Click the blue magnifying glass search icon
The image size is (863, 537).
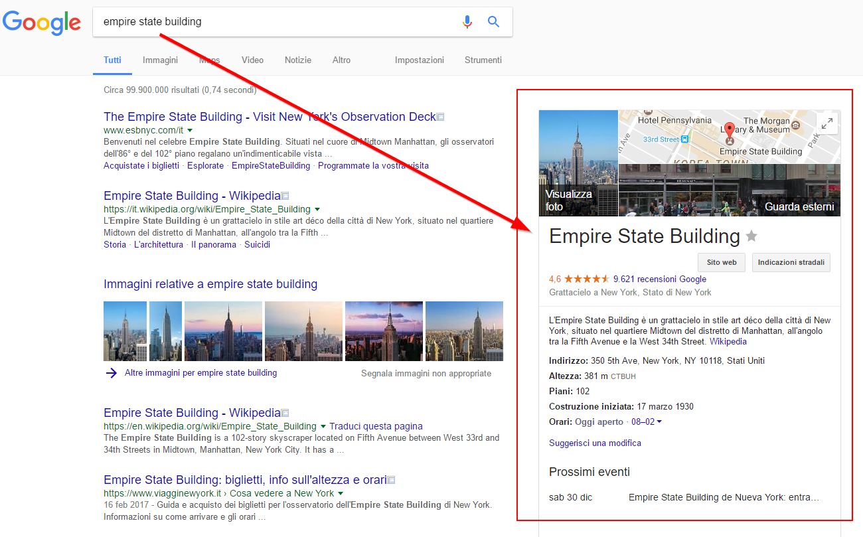point(493,22)
